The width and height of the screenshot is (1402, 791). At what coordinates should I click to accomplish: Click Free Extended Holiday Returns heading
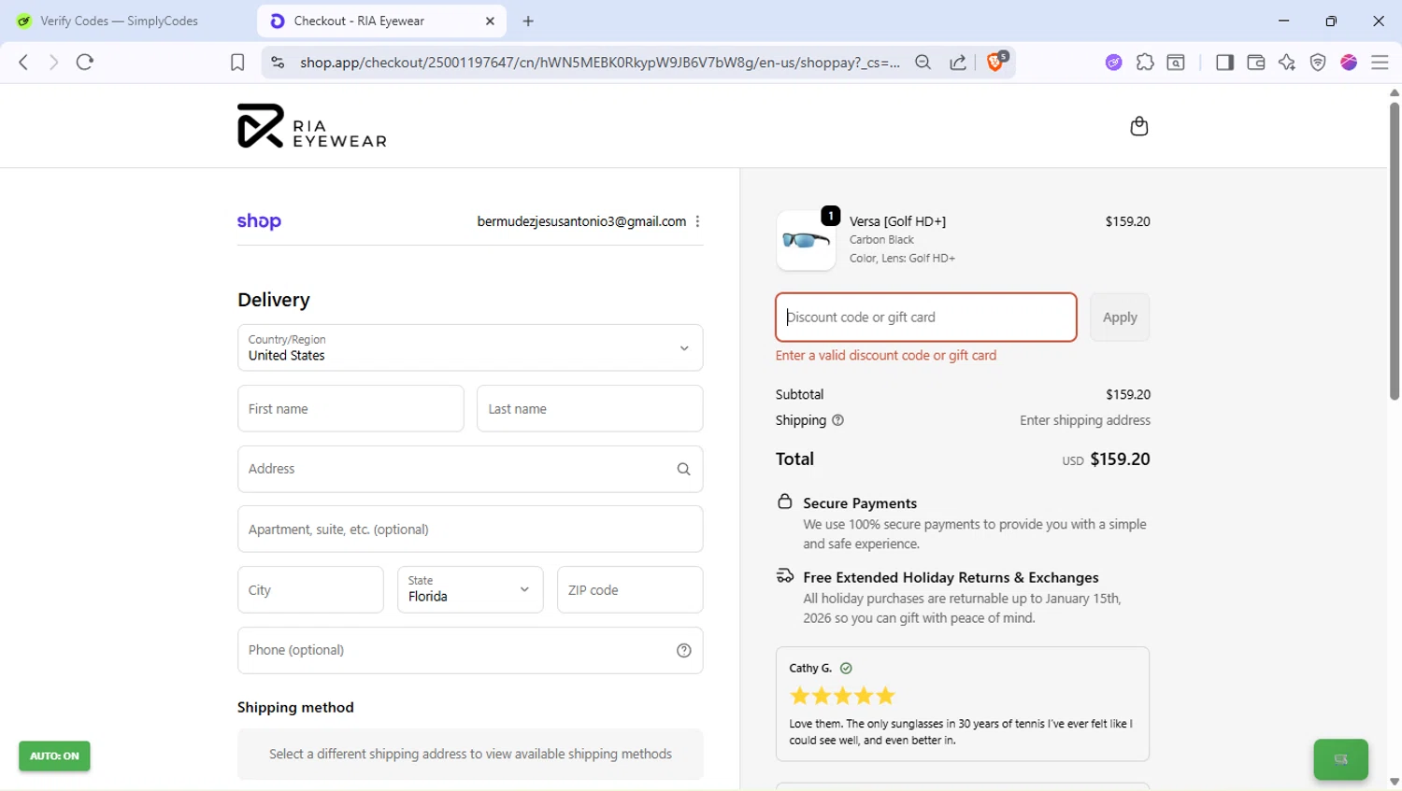[951, 577]
